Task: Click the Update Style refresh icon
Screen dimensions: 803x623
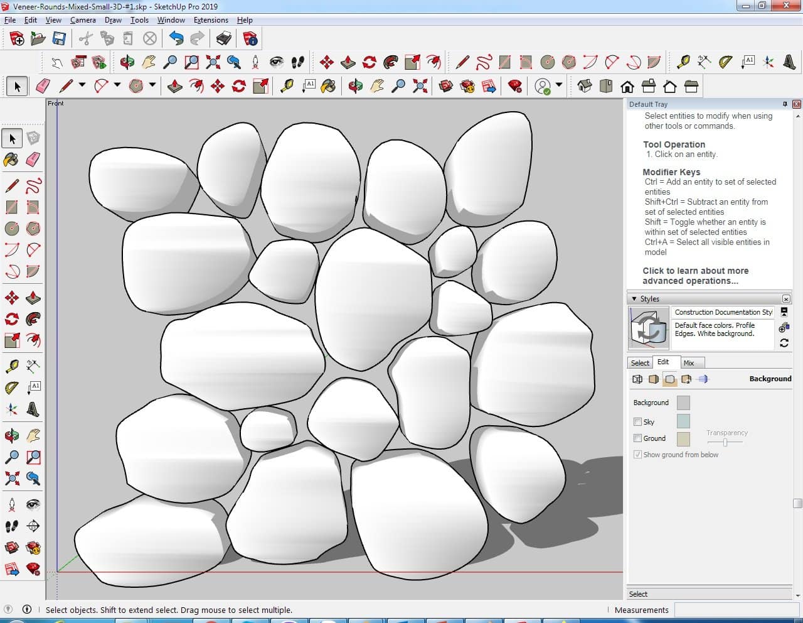Action: (784, 343)
